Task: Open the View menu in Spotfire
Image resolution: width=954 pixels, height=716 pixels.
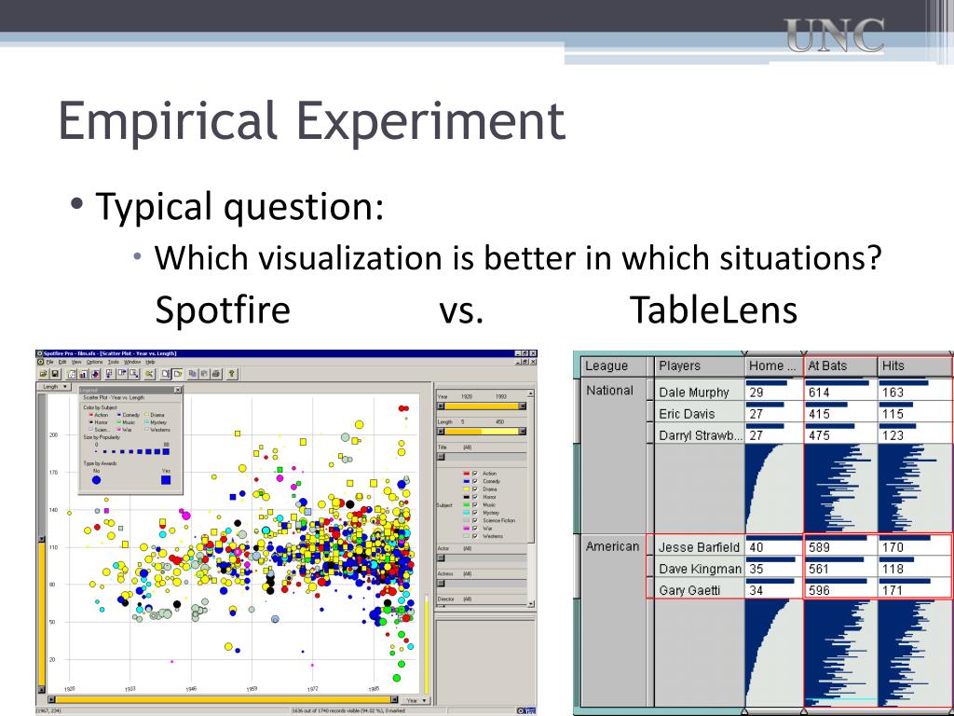Action: click(76, 362)
